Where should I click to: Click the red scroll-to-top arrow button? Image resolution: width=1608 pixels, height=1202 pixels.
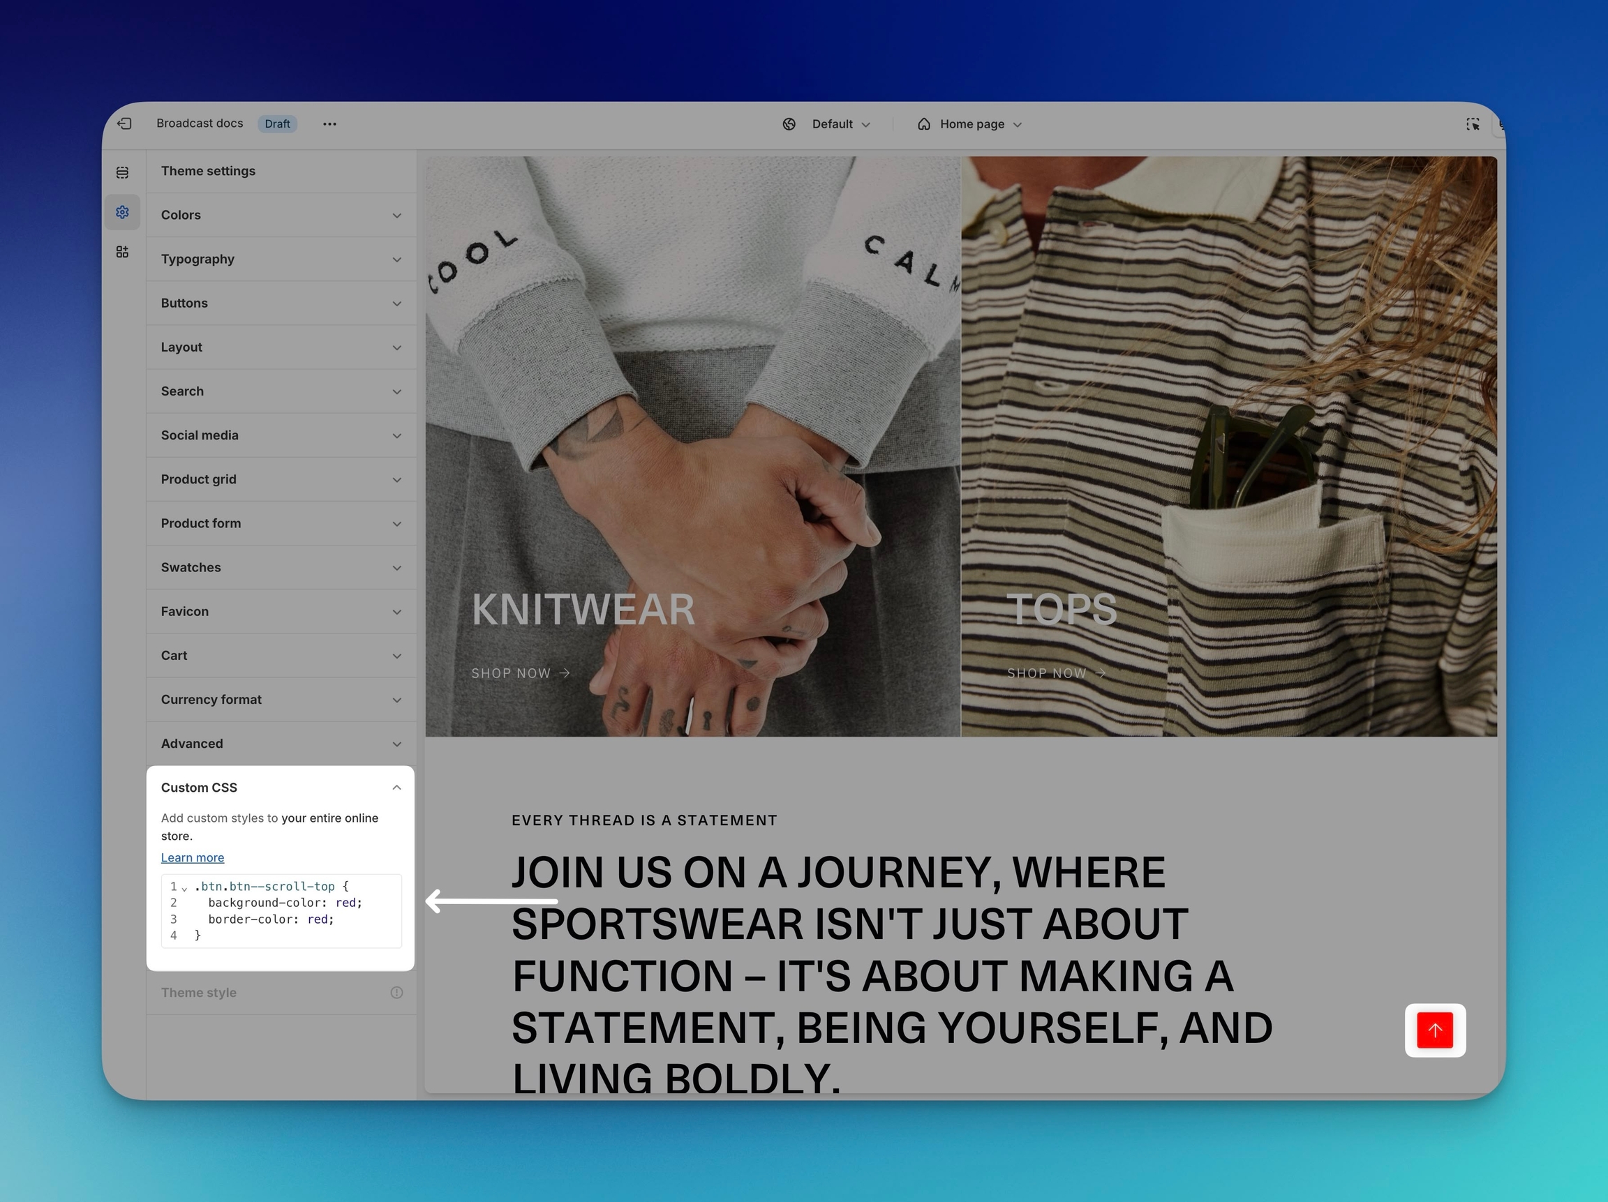pos(1434,1030)
